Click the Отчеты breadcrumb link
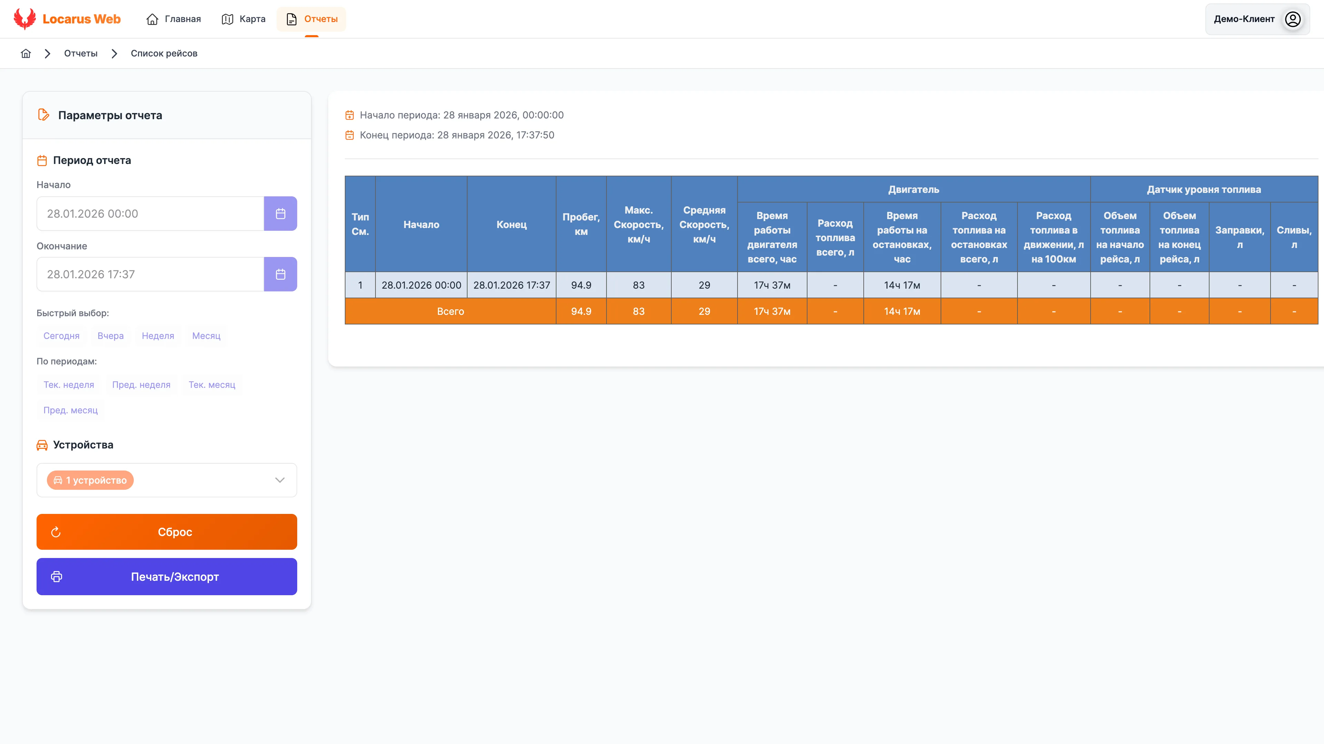This screenshot has height=744, width=1324. (x=81, y=53)
